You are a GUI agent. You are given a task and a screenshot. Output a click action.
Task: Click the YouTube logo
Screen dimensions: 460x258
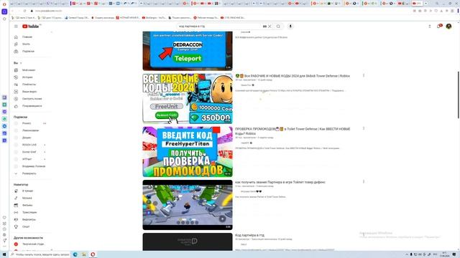click(x=31, y=27)
